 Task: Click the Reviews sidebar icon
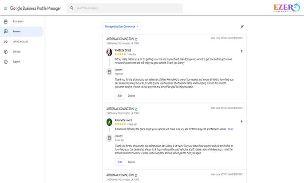click(x=6, y=32)
